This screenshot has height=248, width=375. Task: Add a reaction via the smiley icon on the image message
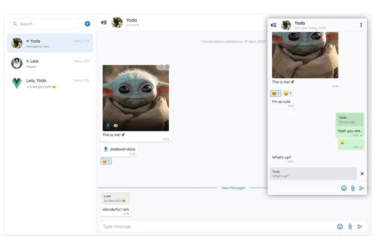(161, 67)
